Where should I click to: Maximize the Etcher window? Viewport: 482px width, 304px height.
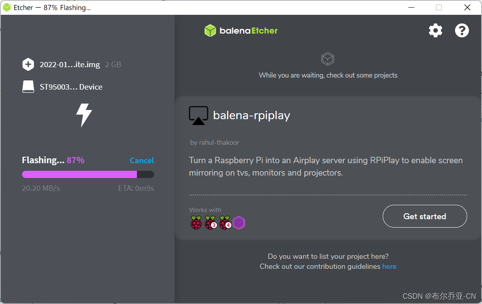(x=439, y=8)
